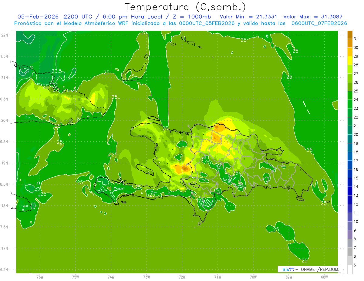Click the '76W' longitude axis label

tap(40, 277)
